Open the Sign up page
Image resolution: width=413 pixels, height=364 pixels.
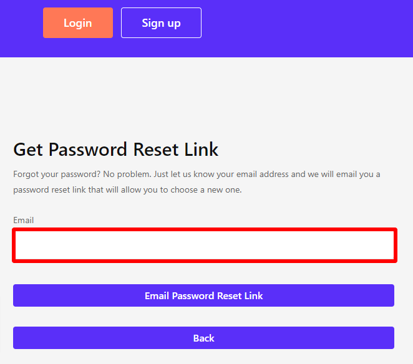tap(161, 23)
